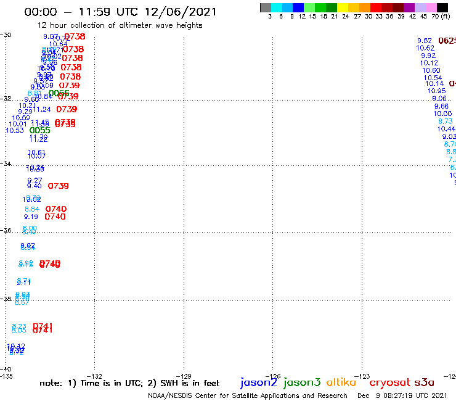The image size is (456, 401).
Task: Select the red time '0739' beside 11.24
Action: pyautogui.click(x=67, y=109)
